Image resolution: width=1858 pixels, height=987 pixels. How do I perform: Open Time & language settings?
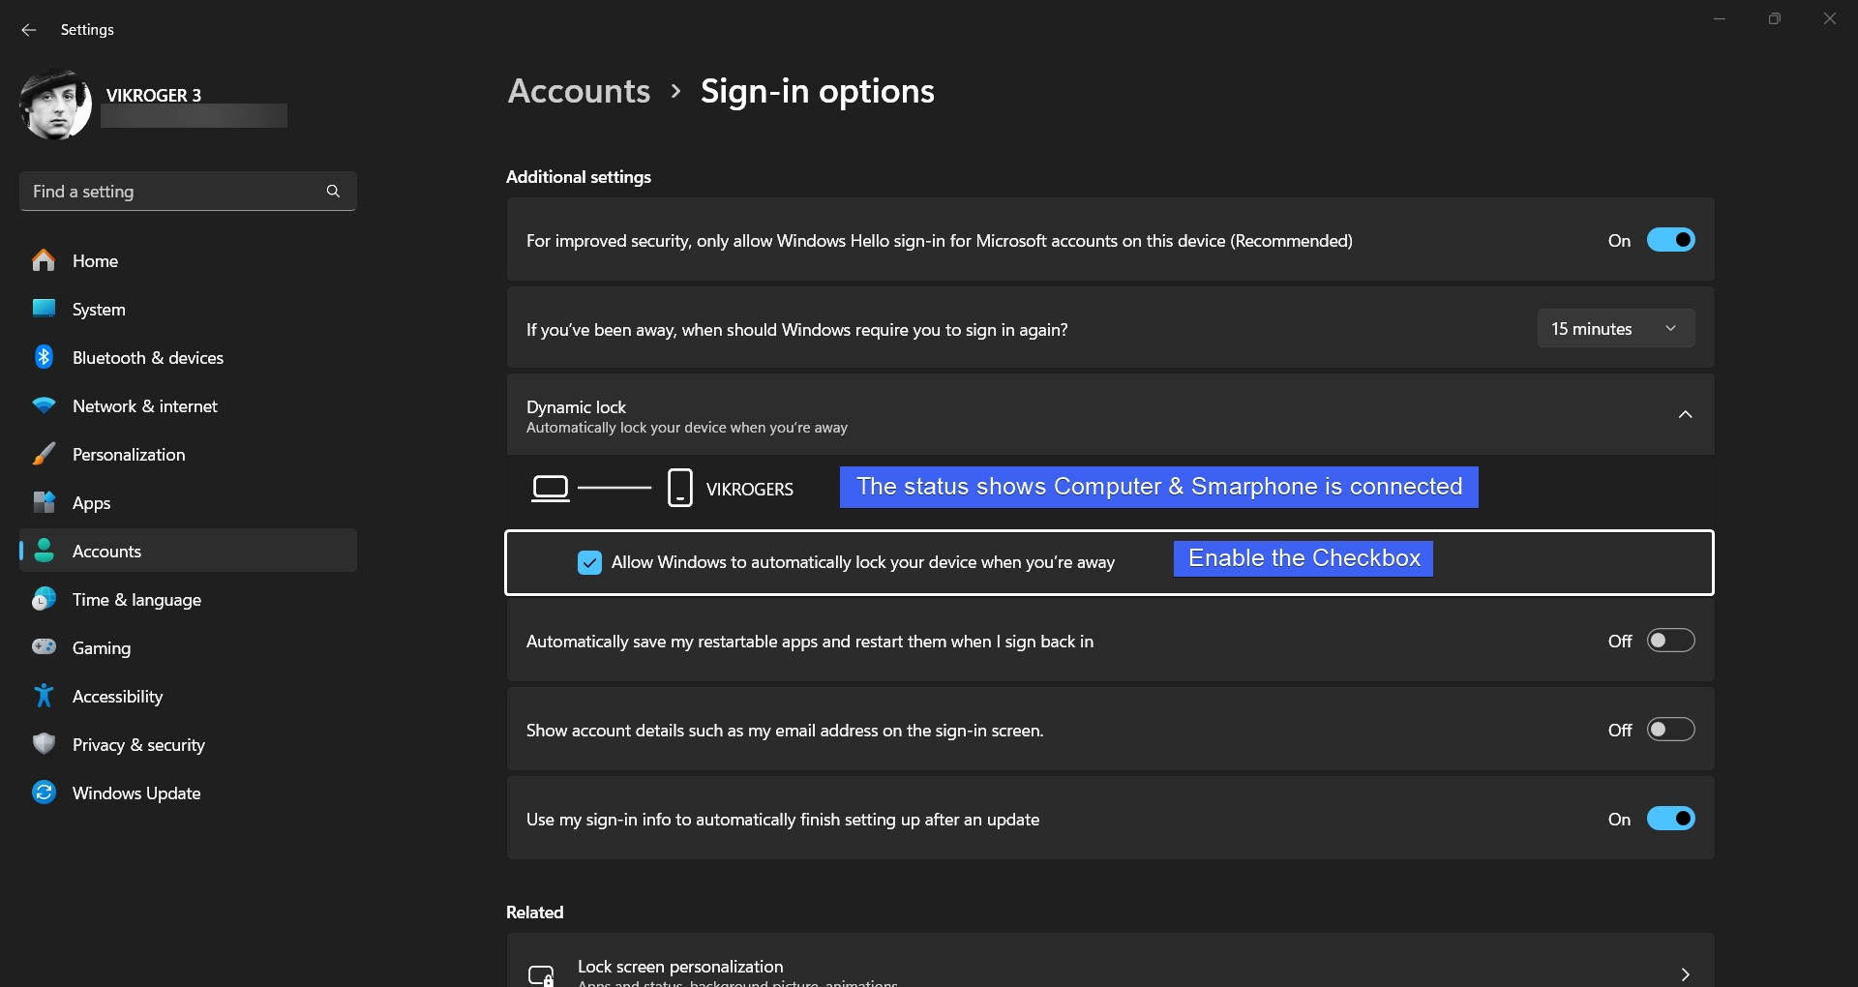(188, 599)
